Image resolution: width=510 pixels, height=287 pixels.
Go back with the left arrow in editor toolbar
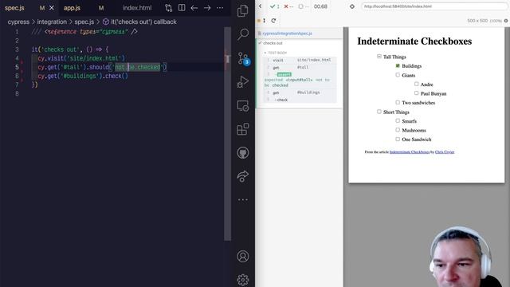[194, 8]
